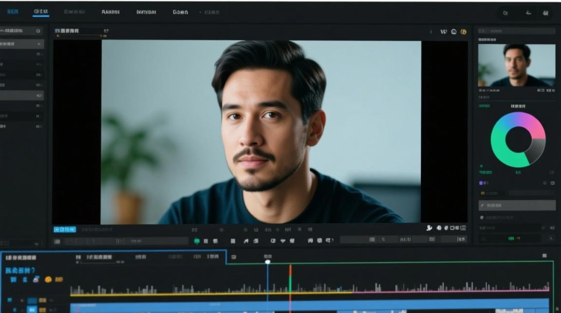Click the orange round icon in timeline header
Screen dimensions: 561x313
pyautogui.click(x=48, y=280)
